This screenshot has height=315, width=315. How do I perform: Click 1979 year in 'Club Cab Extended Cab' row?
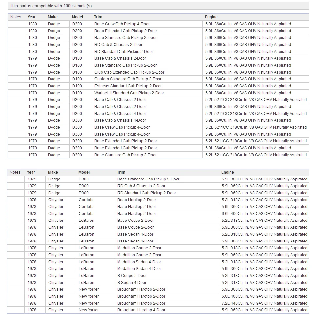click(x=32, y=72)
